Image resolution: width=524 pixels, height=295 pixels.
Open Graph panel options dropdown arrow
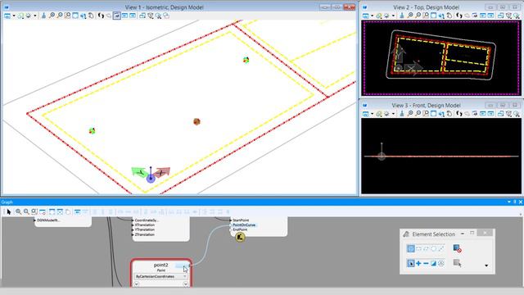(509, 202)
